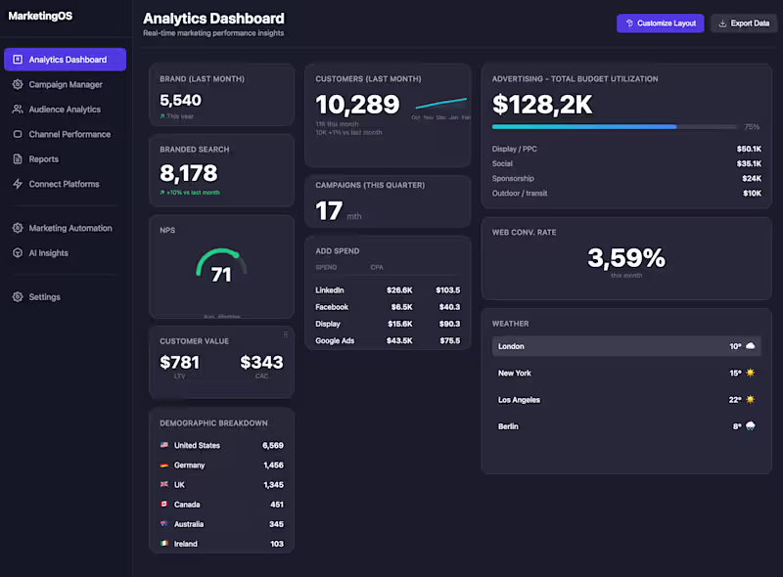Viewport: 783px width, 577px height.
Task: Click the Campaign Manager gear icon
Action: tap(18, 84)
